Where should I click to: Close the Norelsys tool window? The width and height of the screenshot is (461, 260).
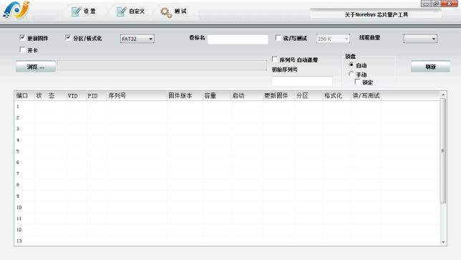(450, 4)
